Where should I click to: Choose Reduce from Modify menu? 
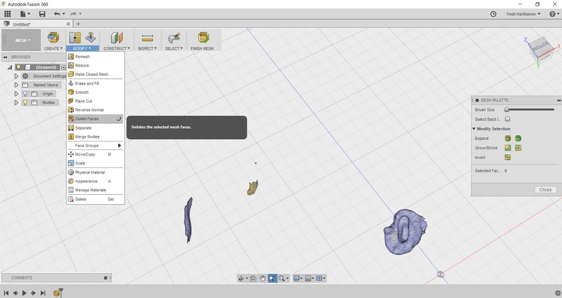[96, 66]
